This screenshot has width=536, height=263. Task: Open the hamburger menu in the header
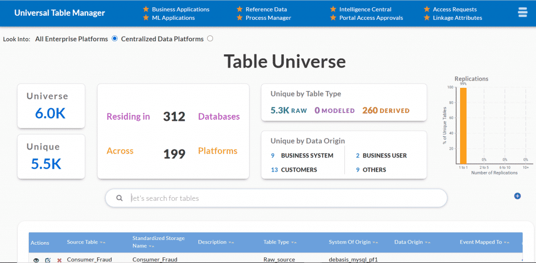[522, 13]
